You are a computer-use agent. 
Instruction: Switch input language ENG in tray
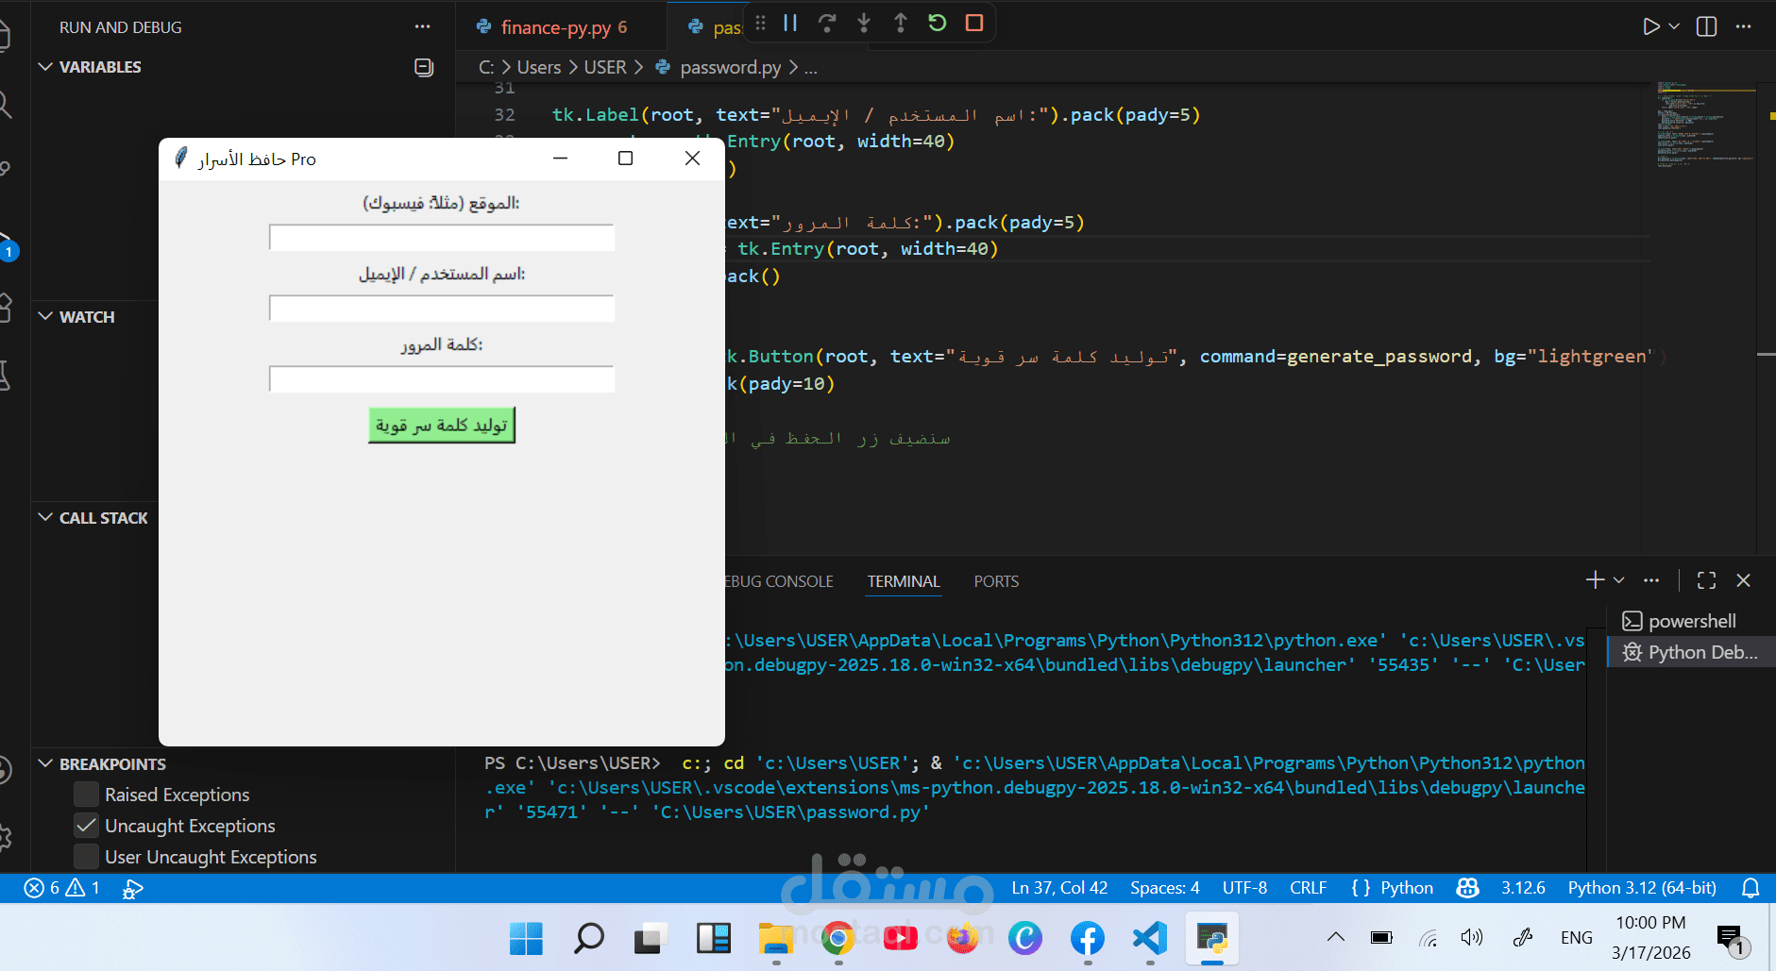pos(1577,937)
